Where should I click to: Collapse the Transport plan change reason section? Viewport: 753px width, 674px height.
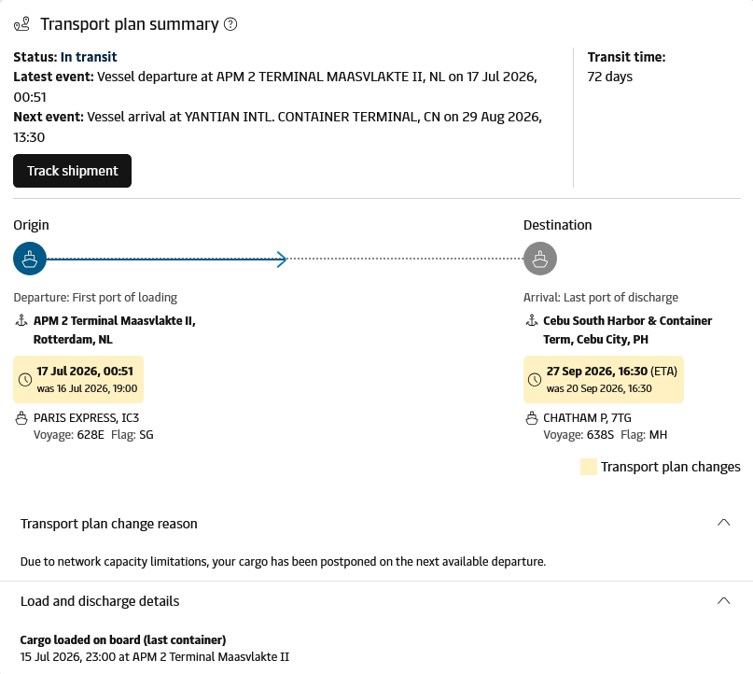point(724,523)
